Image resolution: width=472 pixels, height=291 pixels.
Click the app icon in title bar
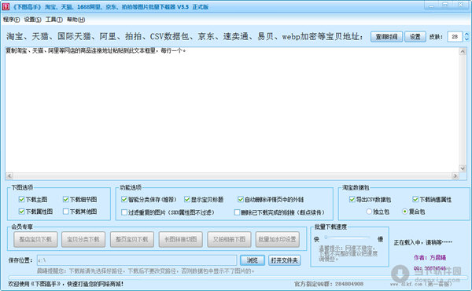pyautogui.click(x=6, y=6)
